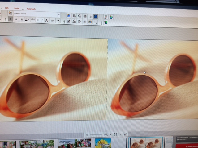Select the right sunglasses page
Screen dimensions: 198x148
[153, 79]
